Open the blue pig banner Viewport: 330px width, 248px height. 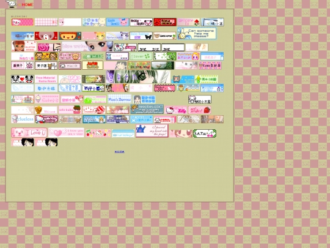pos(183,79)
